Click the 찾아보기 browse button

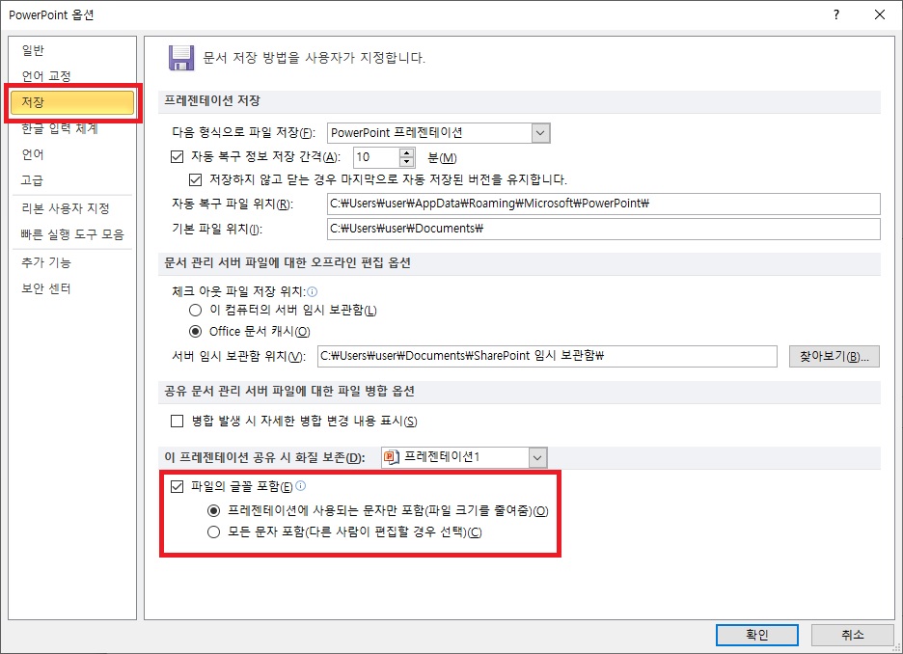(x=834, y=356)
